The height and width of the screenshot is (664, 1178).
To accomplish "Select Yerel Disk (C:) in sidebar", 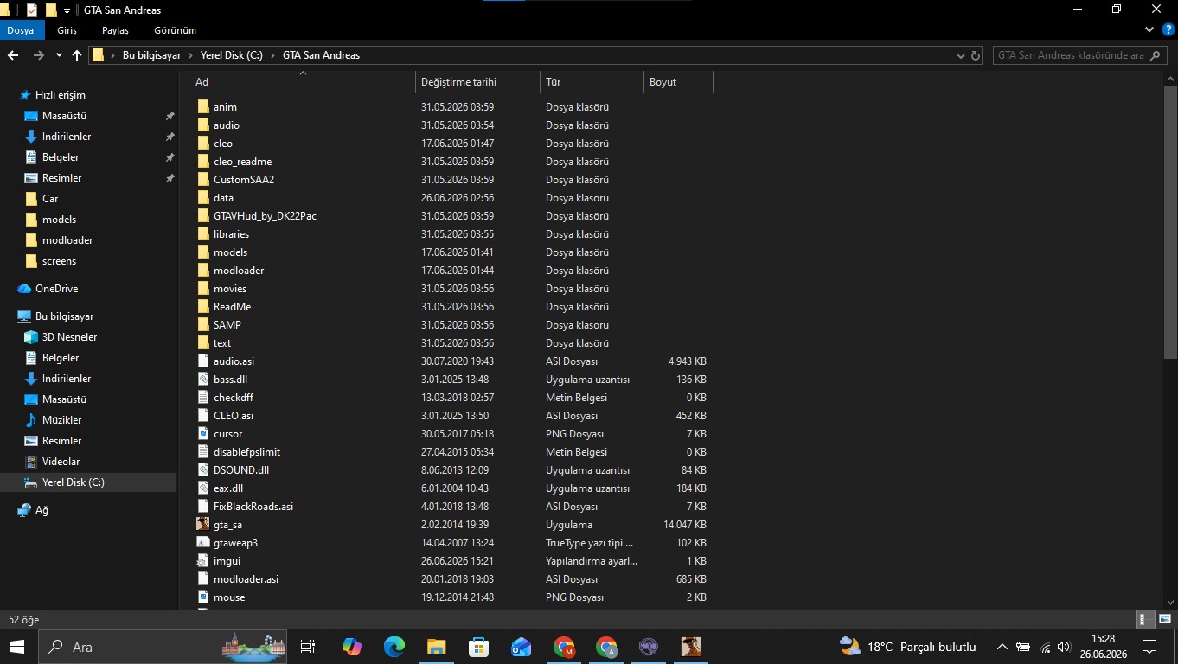I will (x=73, y=482).
